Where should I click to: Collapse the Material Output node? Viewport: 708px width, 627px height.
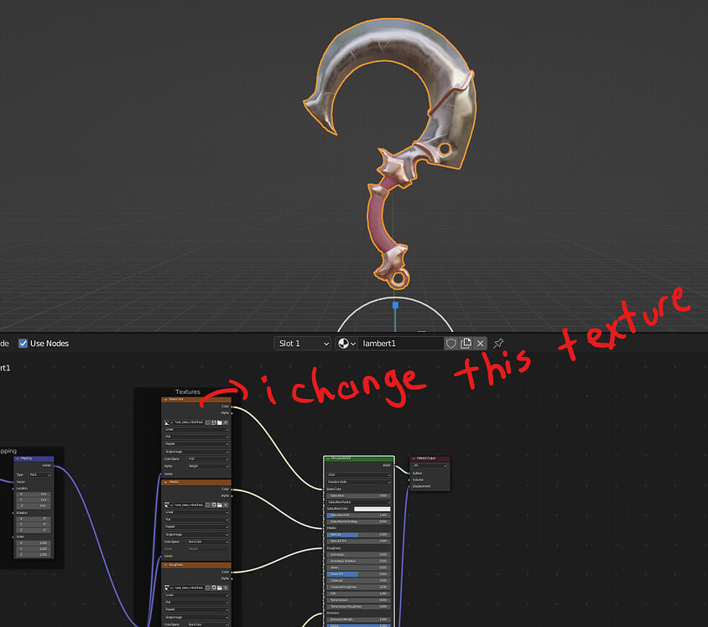[414, 459]
